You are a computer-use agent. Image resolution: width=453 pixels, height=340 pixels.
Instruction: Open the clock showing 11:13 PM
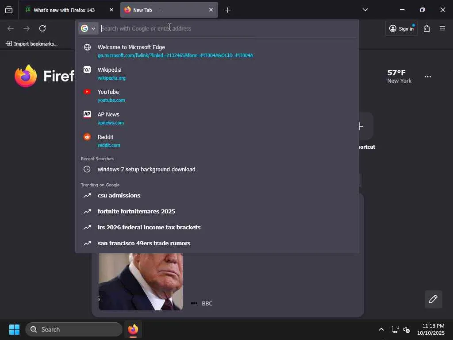tap(431, 329)
